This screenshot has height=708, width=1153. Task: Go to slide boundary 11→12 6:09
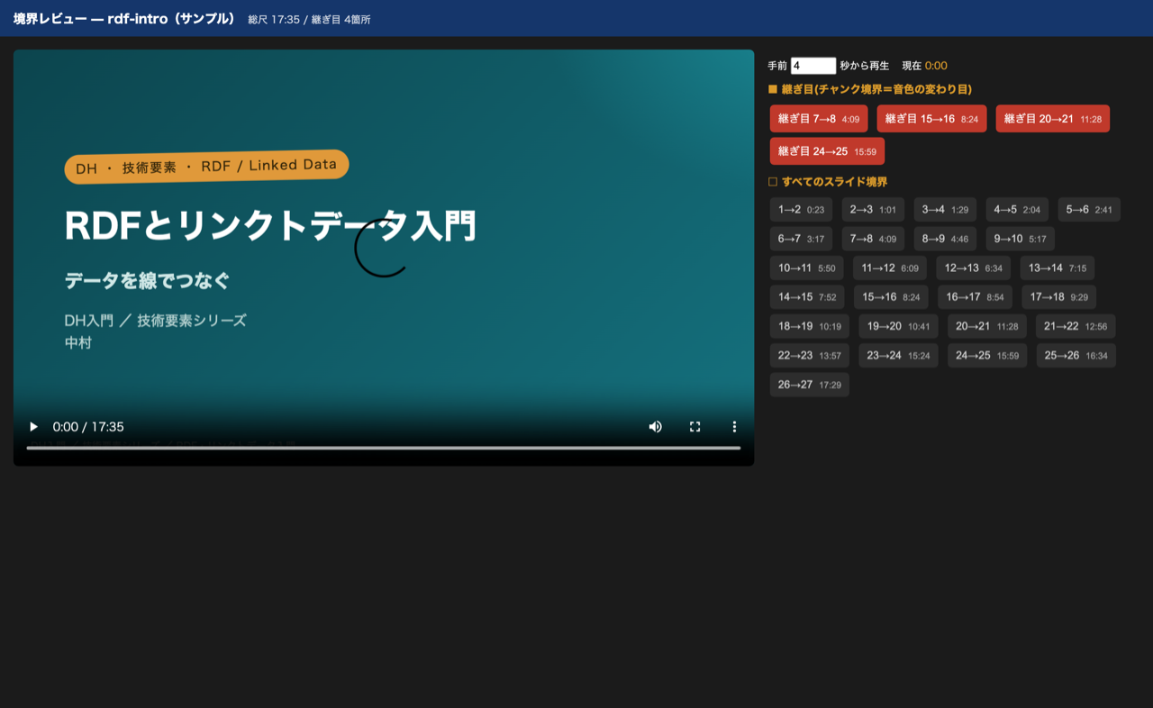pos(890,268)
